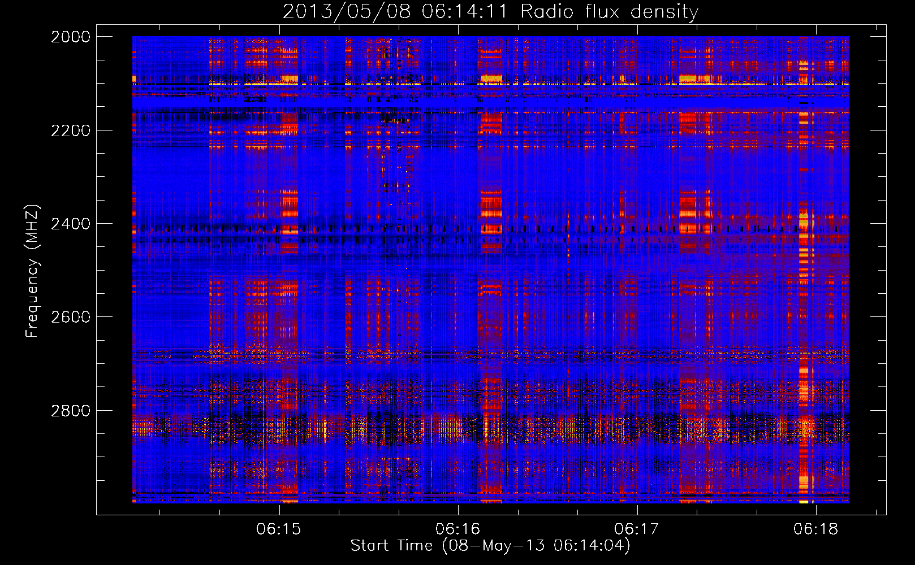Select the 'Start Time (08-May-13 06:14:04)' label
915x565 pixels.
click(490, 546)
